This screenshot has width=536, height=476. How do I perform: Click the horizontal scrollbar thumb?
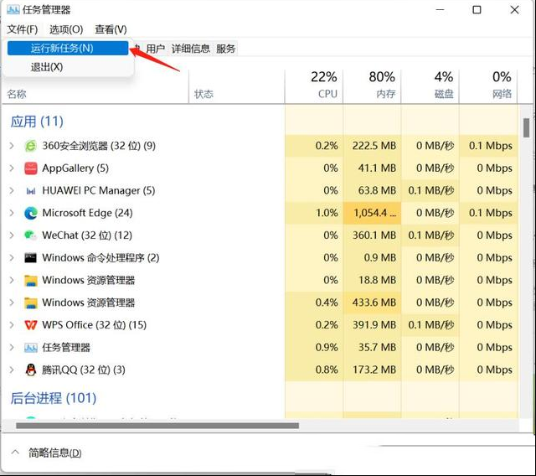tap(157, 426)
